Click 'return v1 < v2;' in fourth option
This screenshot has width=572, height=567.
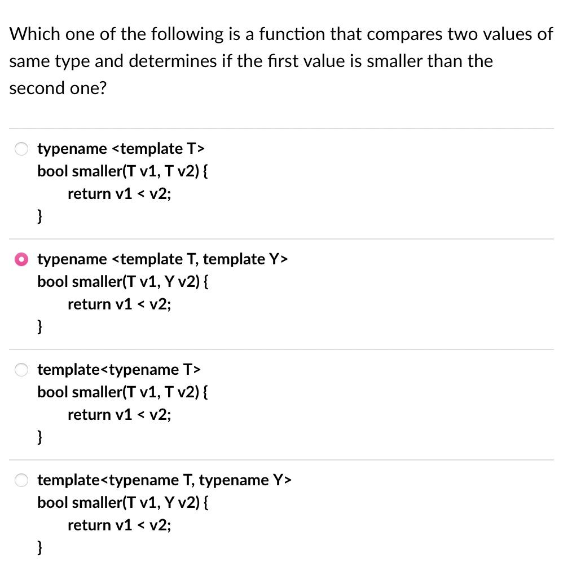coord(120,525)
